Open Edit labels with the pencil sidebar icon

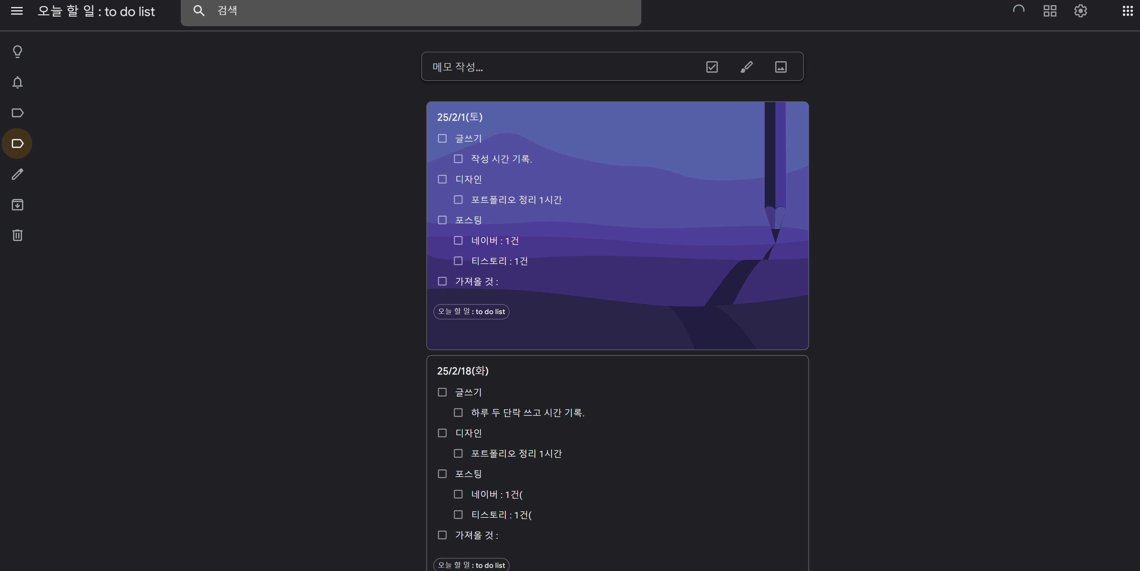point(17,174)
